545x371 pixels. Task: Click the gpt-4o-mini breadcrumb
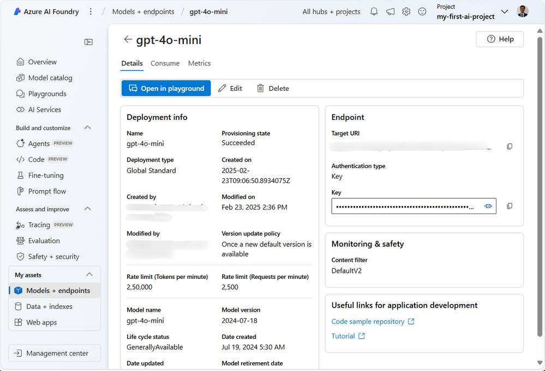[x=208, y=11]
